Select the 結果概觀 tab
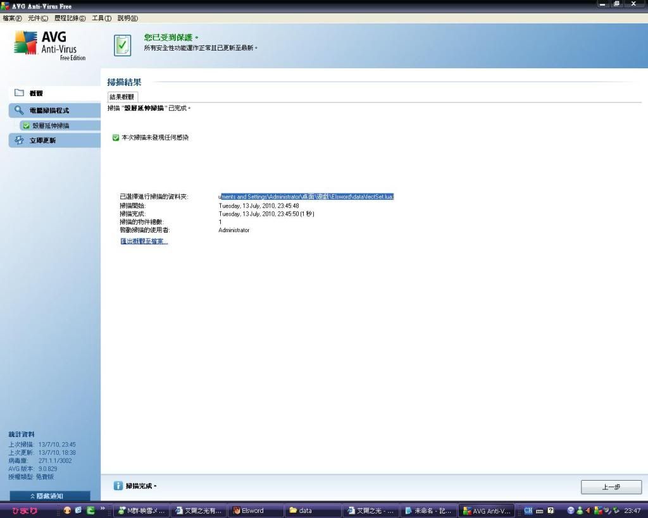The height and width of the screenshot is (518, 648). (122, 97)
